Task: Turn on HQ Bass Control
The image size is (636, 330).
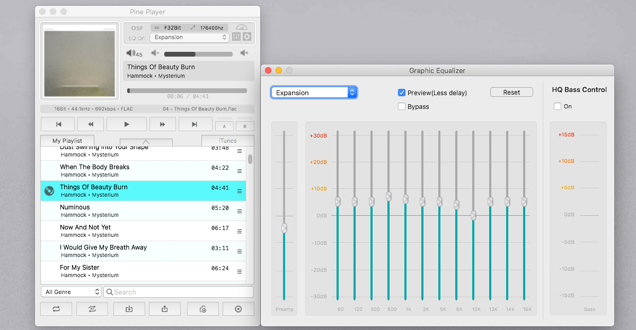Action: click(x=558, y=106)
